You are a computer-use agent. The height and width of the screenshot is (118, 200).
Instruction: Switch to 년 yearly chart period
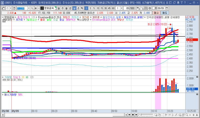tap(70, 8)
